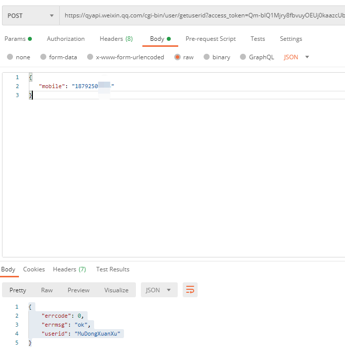Go to request Headers (8) tab
The width and height of the screenshot is (345, 361).
pos(116,39)
